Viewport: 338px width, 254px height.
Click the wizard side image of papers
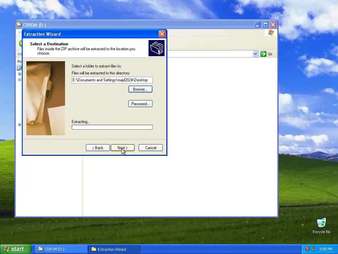click(46, 98)
